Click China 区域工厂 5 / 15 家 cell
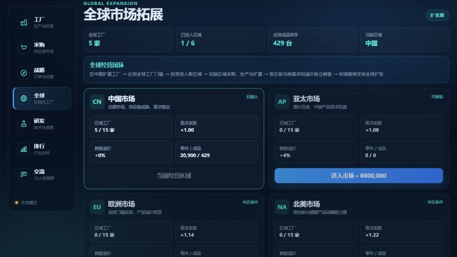 (x=131, y=127)
